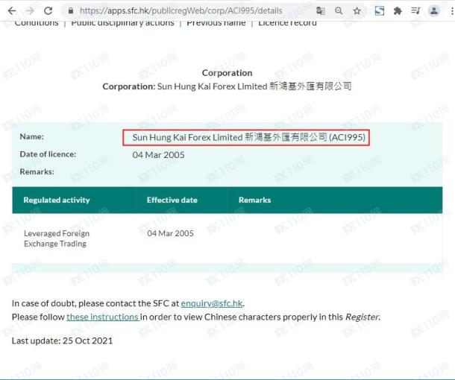Open the browser three-dot menu
This screenshot has width=455, height=380.
click(x=452, y=11)
